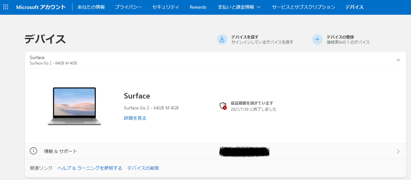The height and width of the screenshot is (180, 411).
Task: Open the Microsoft apps grid launcher
Action: click(6, 7)
